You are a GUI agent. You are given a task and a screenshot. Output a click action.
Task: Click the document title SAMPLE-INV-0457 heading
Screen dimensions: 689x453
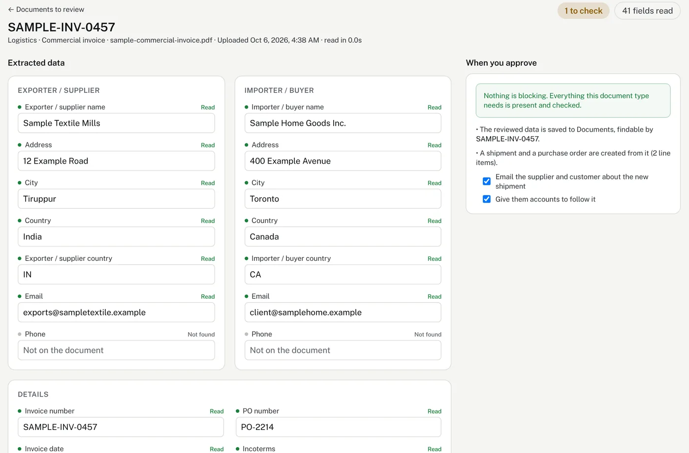coord(62,27)
